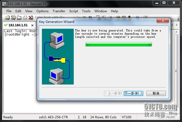Screen dimensions: 182x122
Task: Click the Connect toolbar icon
Action: click(7, 18)
